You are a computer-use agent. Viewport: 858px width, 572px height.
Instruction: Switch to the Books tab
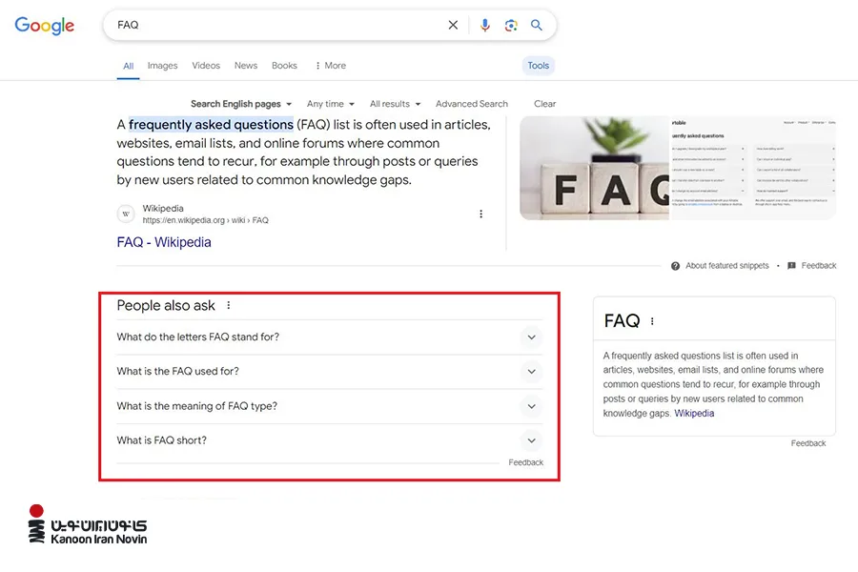click(x=284, y=66)
